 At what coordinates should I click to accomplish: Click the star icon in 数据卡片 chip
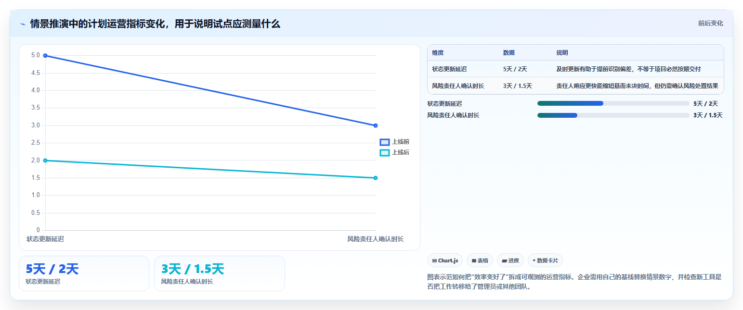(x=534, y=260)
